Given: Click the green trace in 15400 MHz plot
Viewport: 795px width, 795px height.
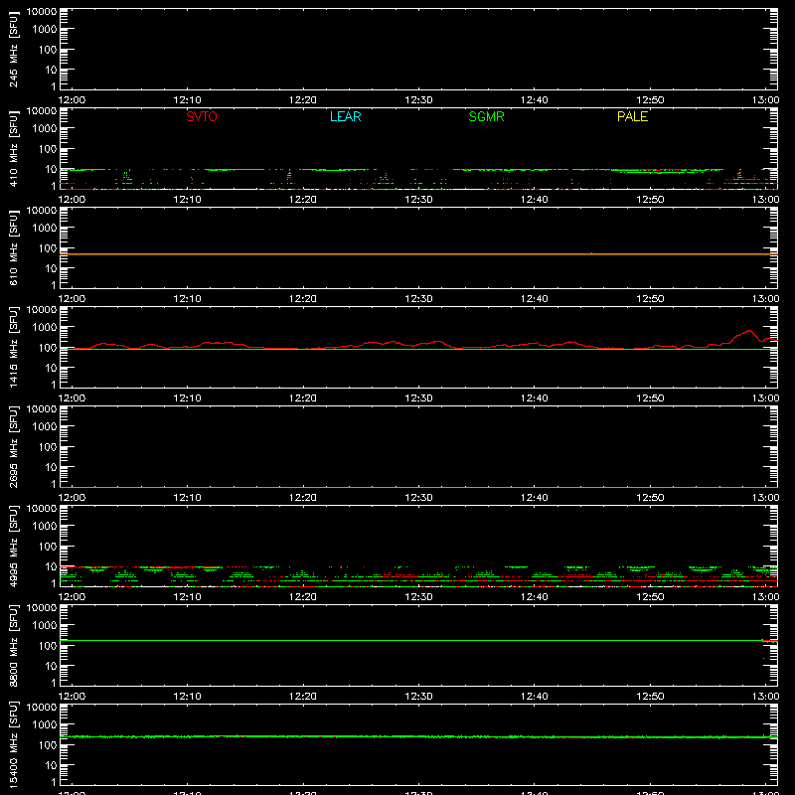Looking at the screenshot, I should click(x=418, y=736).
